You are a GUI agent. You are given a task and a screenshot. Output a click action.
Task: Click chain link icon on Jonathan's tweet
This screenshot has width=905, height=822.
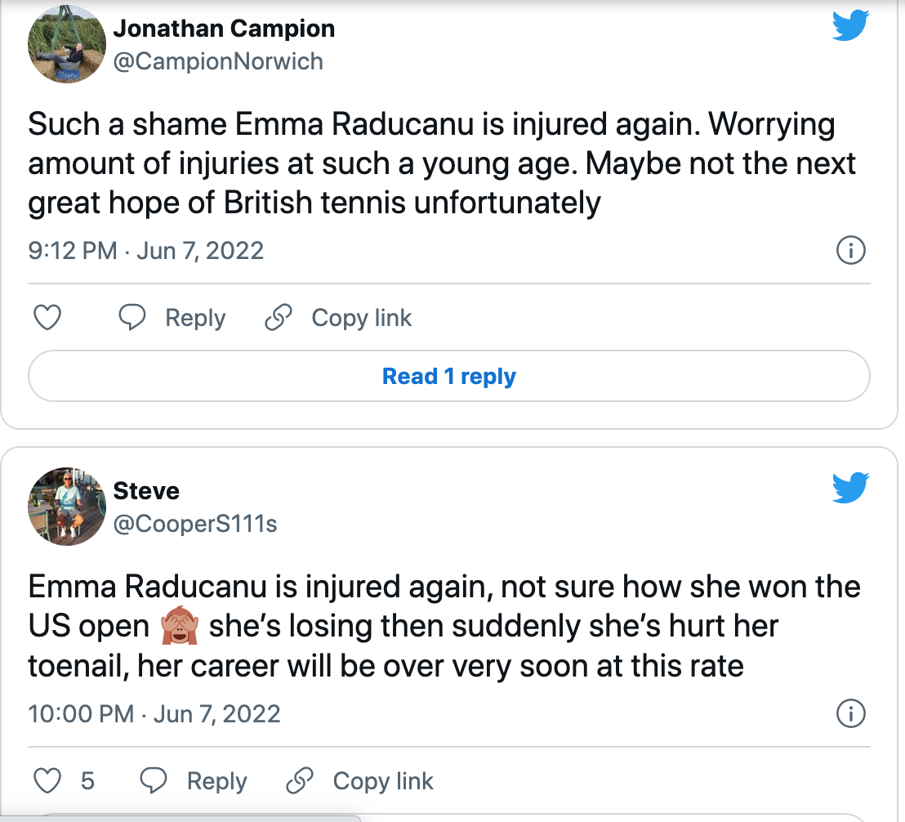279,318
